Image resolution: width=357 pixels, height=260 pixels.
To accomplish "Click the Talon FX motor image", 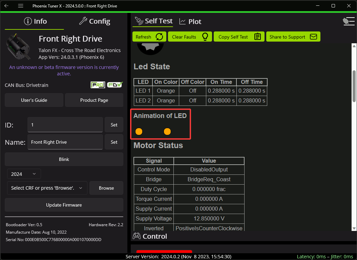I will 18,47.
